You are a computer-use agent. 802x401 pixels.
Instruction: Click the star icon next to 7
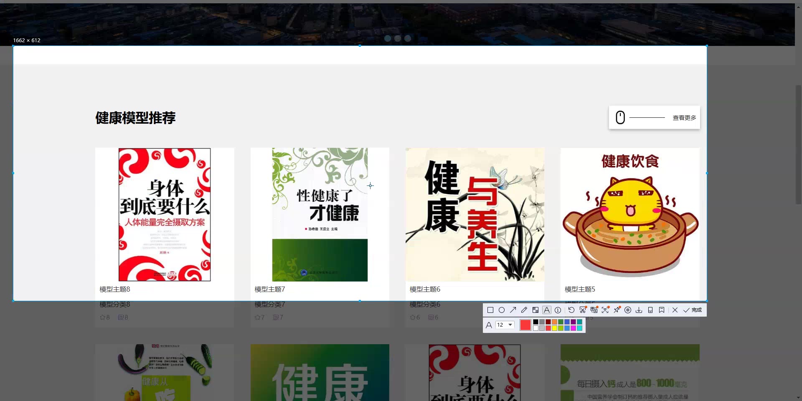pyautogui.click(x=257, y=317)
